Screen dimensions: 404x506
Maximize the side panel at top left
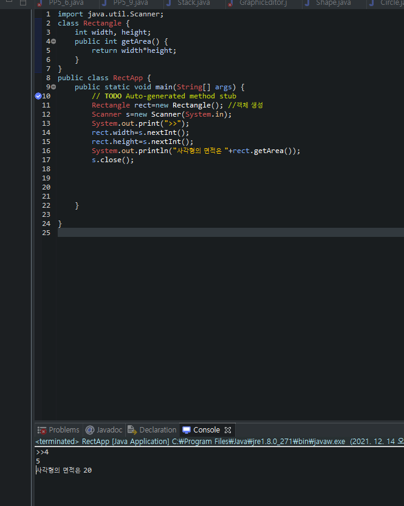(x=23, y=3)
